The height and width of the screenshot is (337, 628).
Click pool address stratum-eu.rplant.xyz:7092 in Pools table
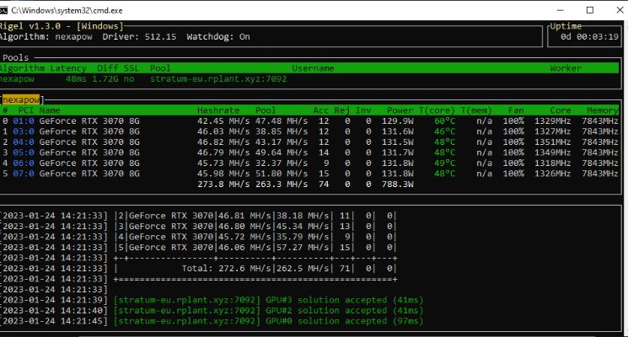[x=218, y=79]
